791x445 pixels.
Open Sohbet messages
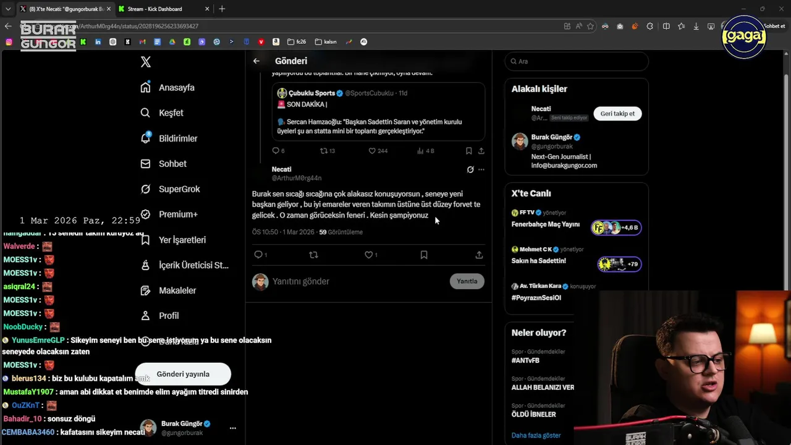click(x=163, y=164)
